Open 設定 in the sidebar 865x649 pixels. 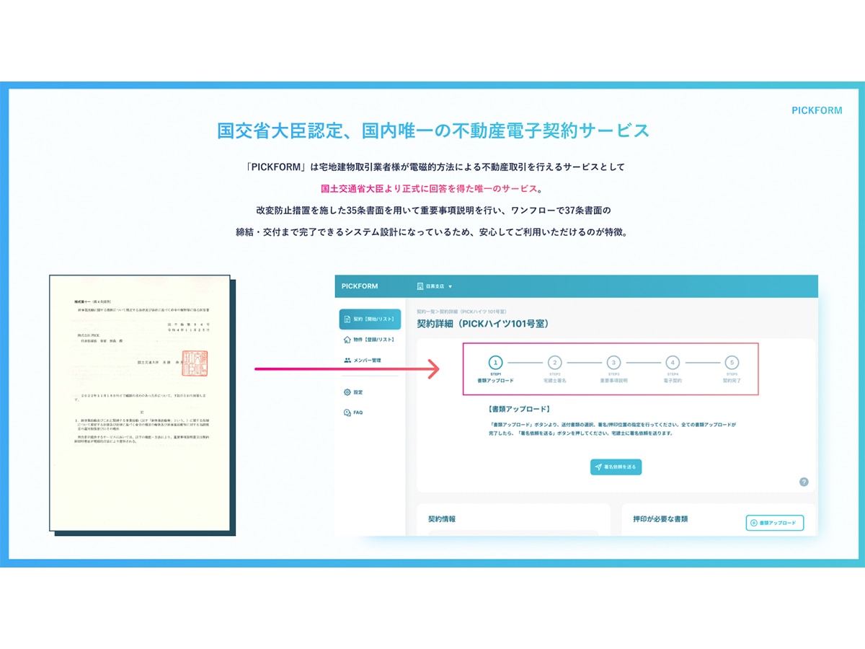click(354, 392)
